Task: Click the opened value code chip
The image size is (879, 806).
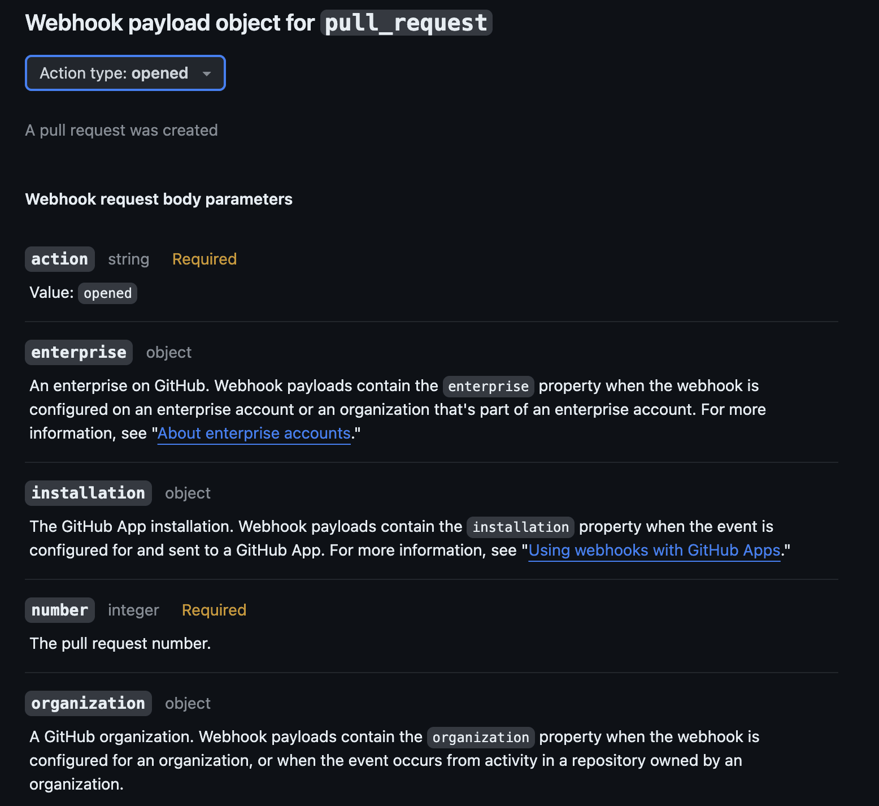Action: [x=107, y=293]
